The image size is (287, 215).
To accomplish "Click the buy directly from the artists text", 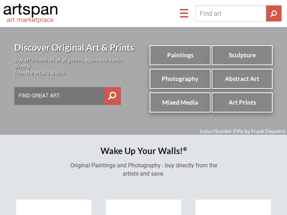I will 143,169.
